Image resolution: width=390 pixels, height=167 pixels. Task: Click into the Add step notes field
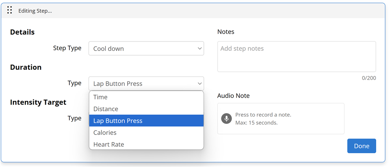coord(297,57)
